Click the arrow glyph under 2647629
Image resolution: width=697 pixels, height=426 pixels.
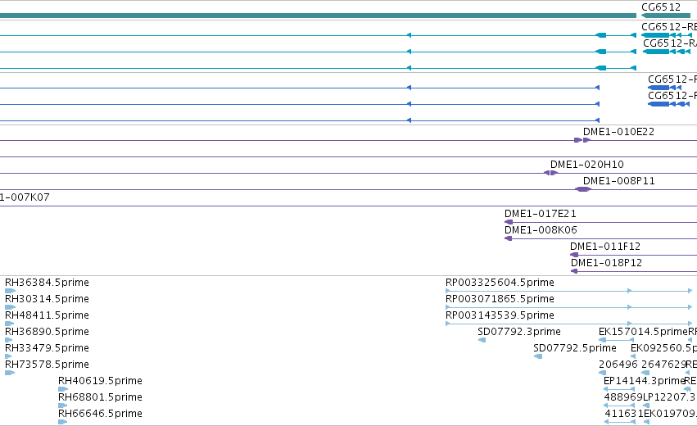click(x=645, y=373)
